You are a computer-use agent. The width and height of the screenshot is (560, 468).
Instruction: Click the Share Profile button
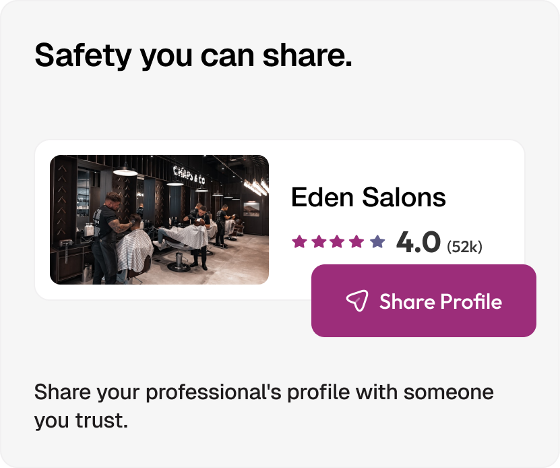[x=424, y=301]
